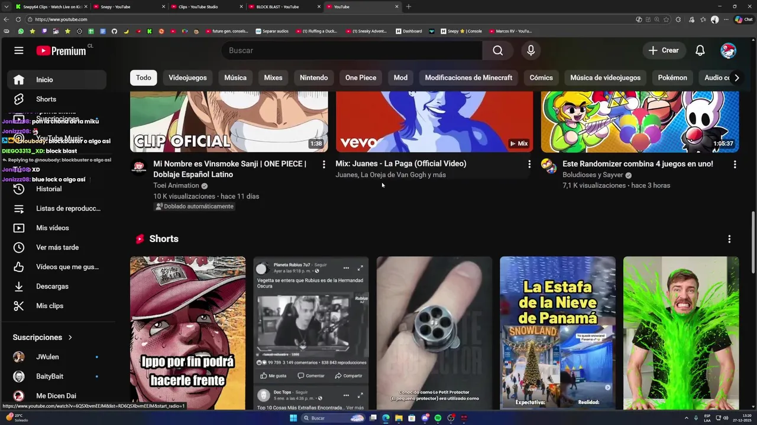Click into the Buscar search field

(x=352, y=51)
